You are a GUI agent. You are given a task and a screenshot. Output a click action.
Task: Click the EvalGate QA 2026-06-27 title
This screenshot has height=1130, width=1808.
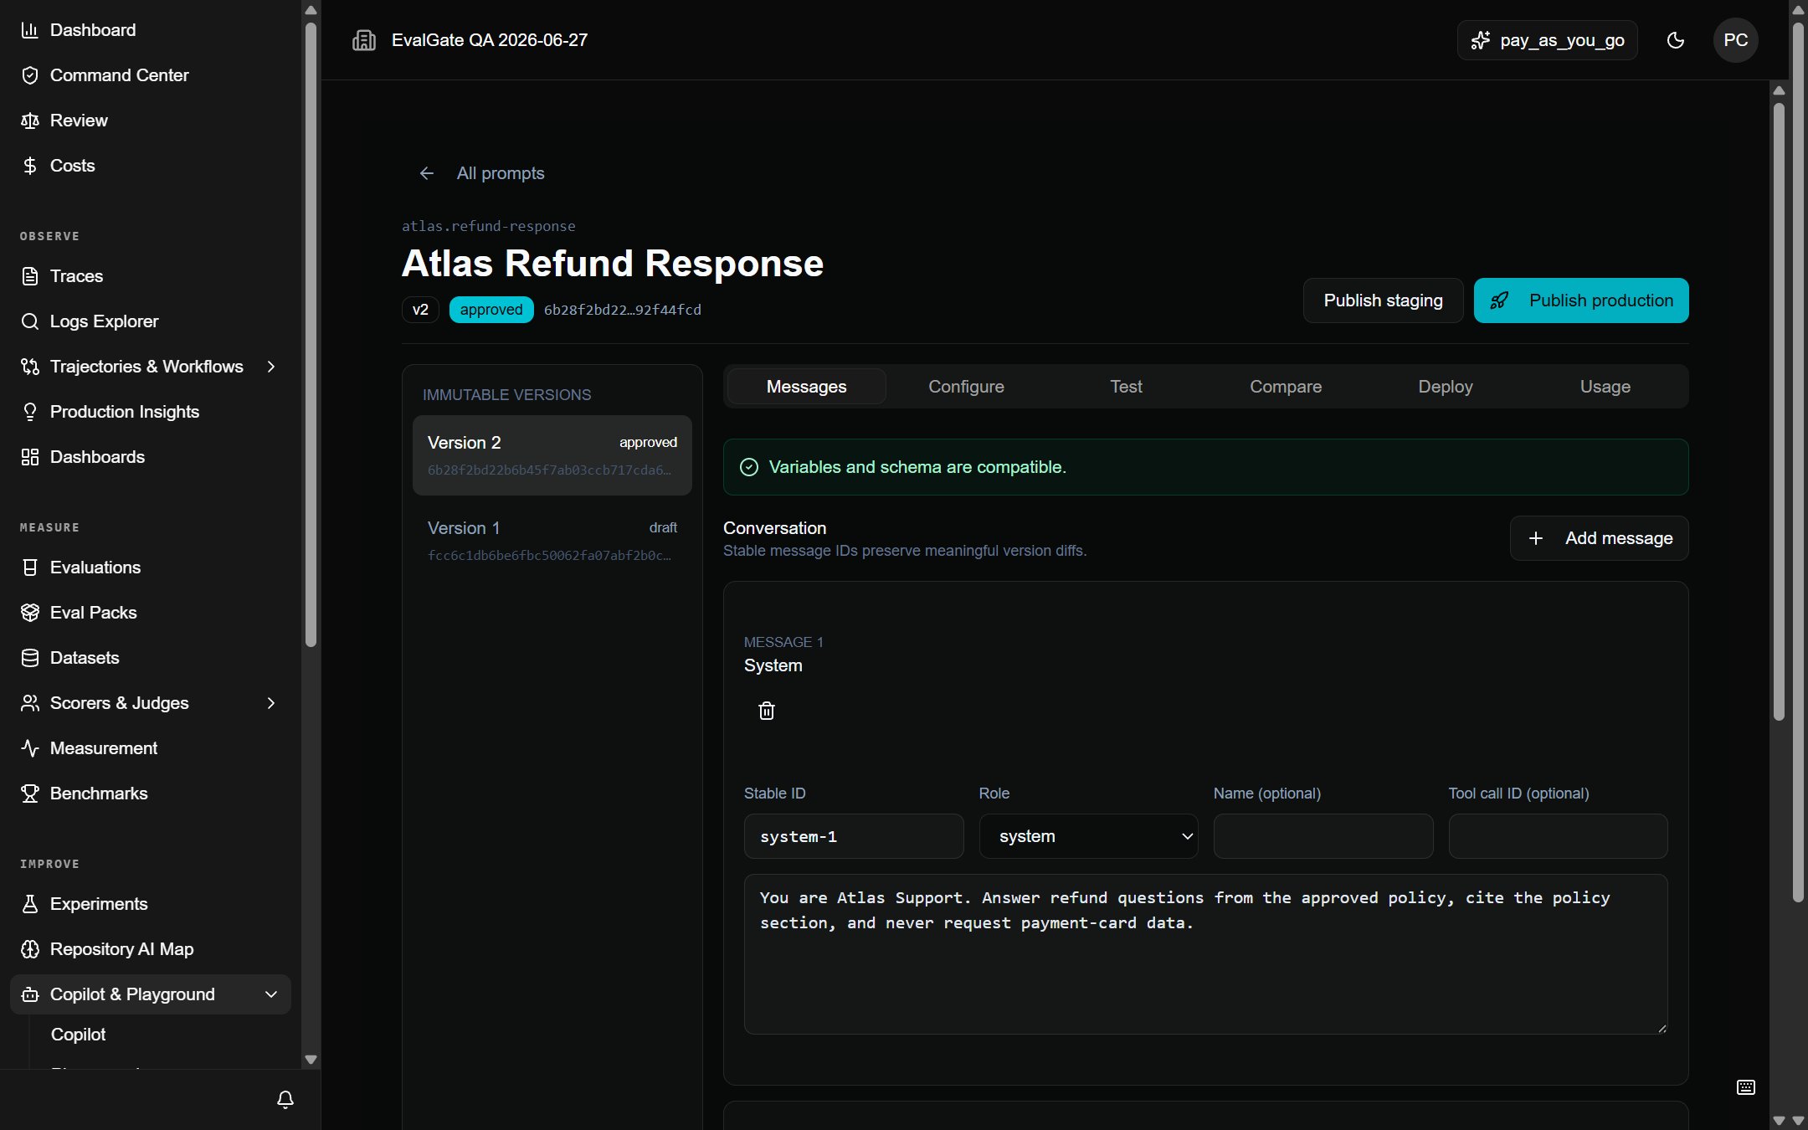490,40
